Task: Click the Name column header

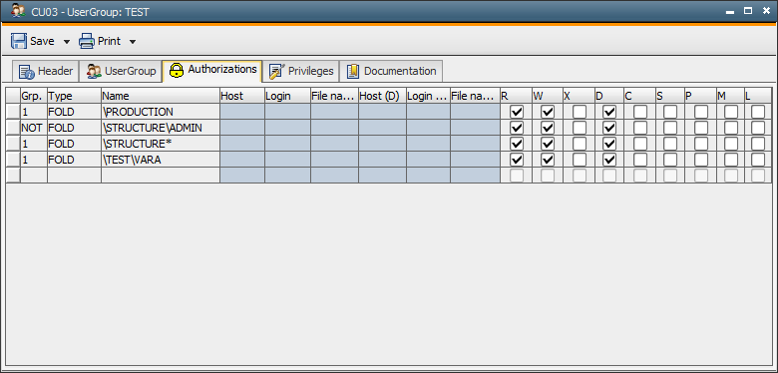Action: pos(161,96)
